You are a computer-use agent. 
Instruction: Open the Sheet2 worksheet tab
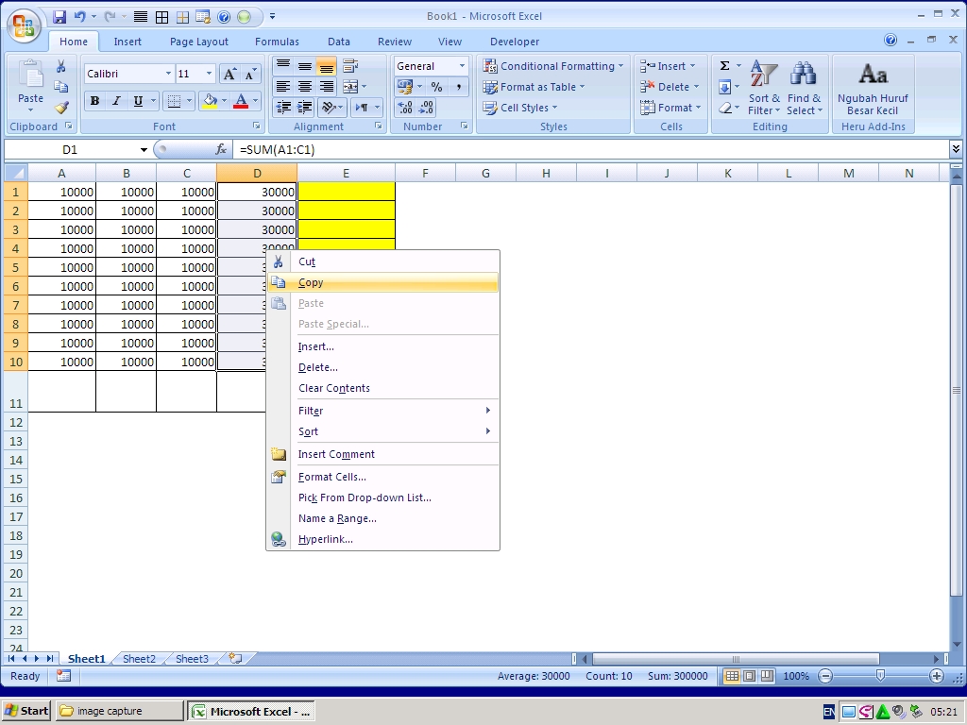click(139, 658)
